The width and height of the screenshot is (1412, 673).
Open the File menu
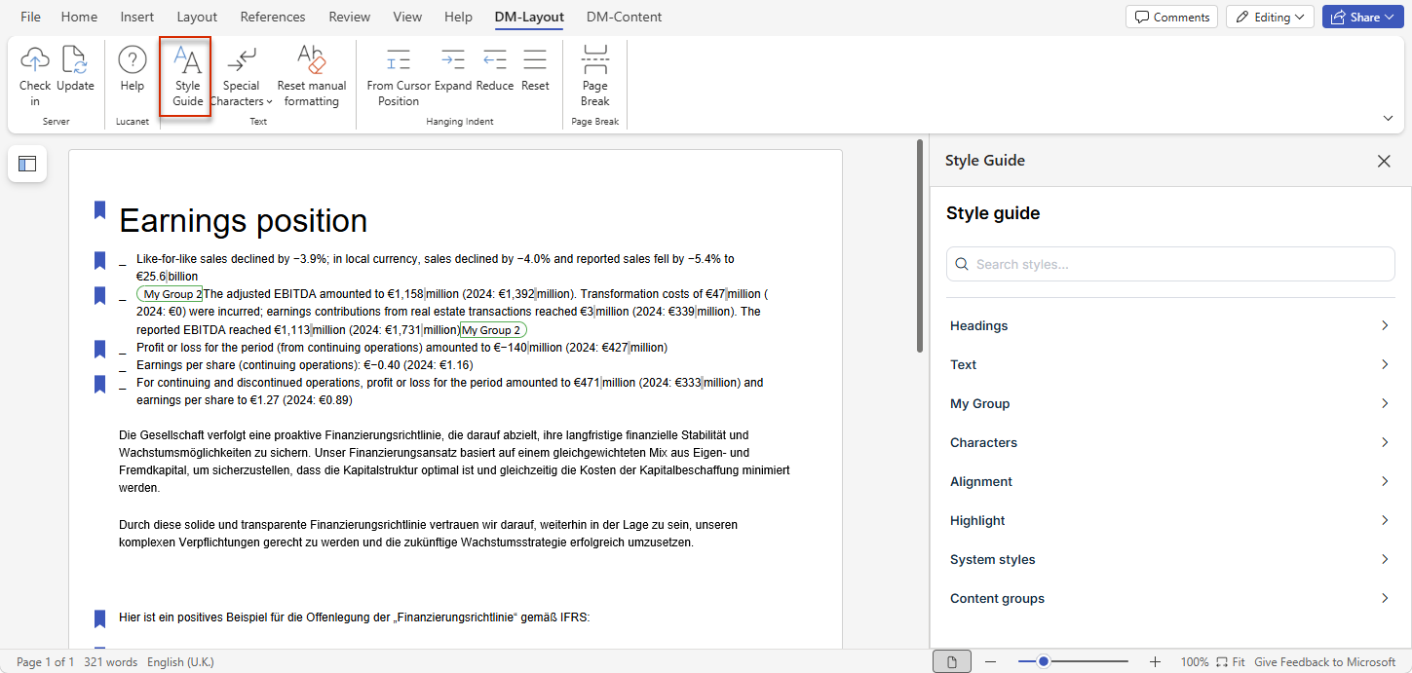click(30, 17)
